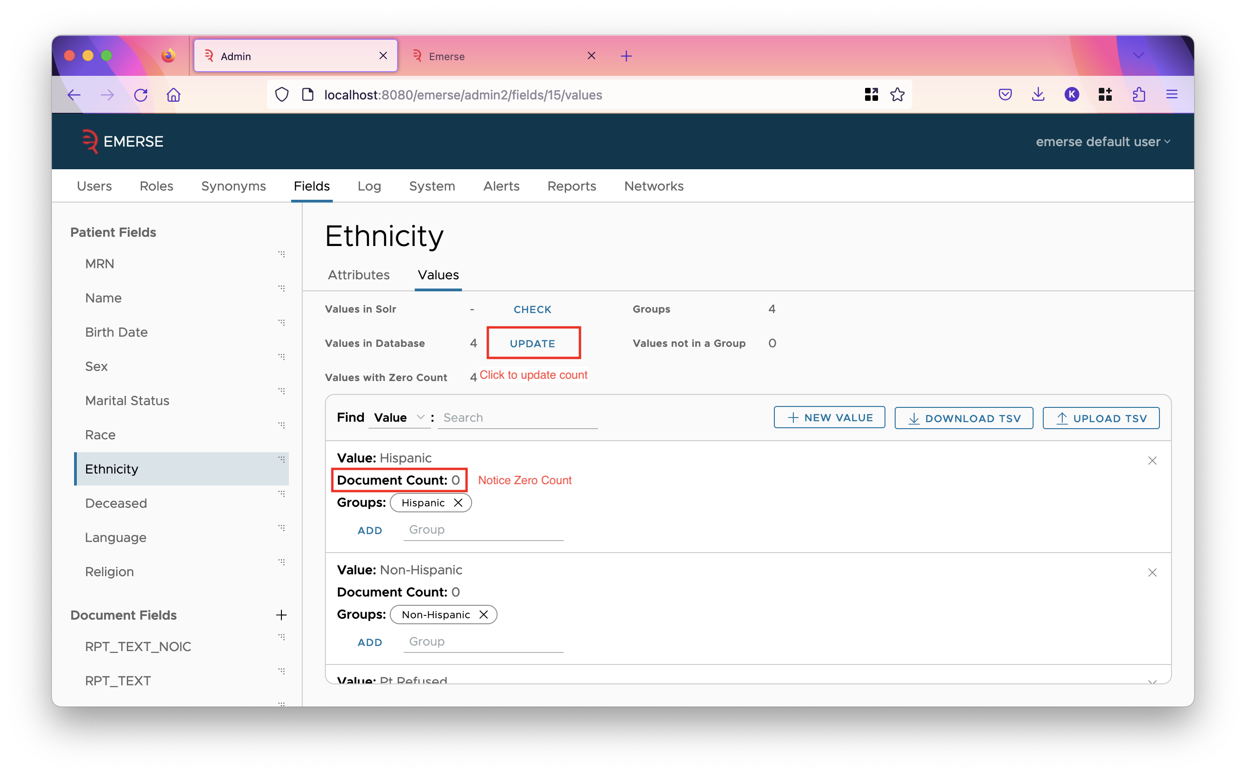Focus the Group input under Non-Hispanic
1246x775 pixels.
pos(483,642)
